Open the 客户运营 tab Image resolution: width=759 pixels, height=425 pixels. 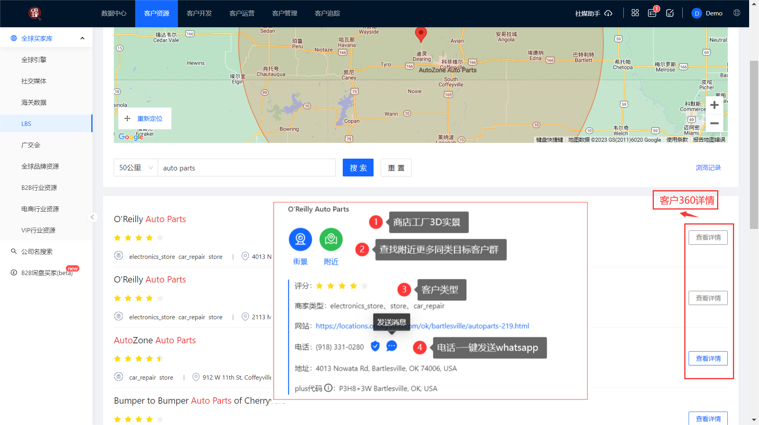coord(242,13)
